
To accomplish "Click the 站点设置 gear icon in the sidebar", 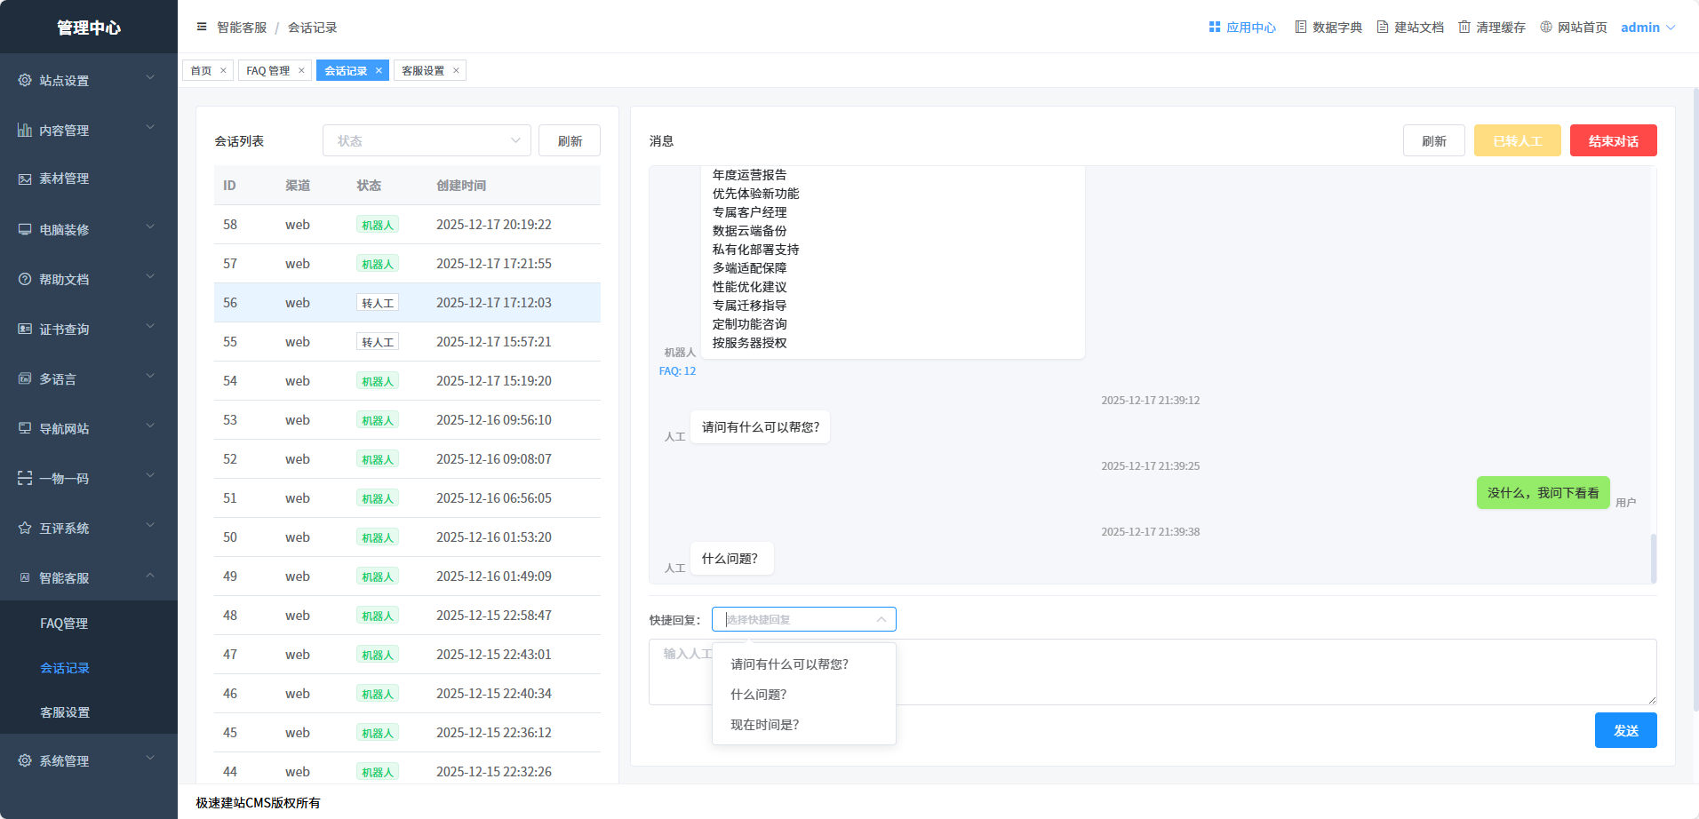I will 25,81.
